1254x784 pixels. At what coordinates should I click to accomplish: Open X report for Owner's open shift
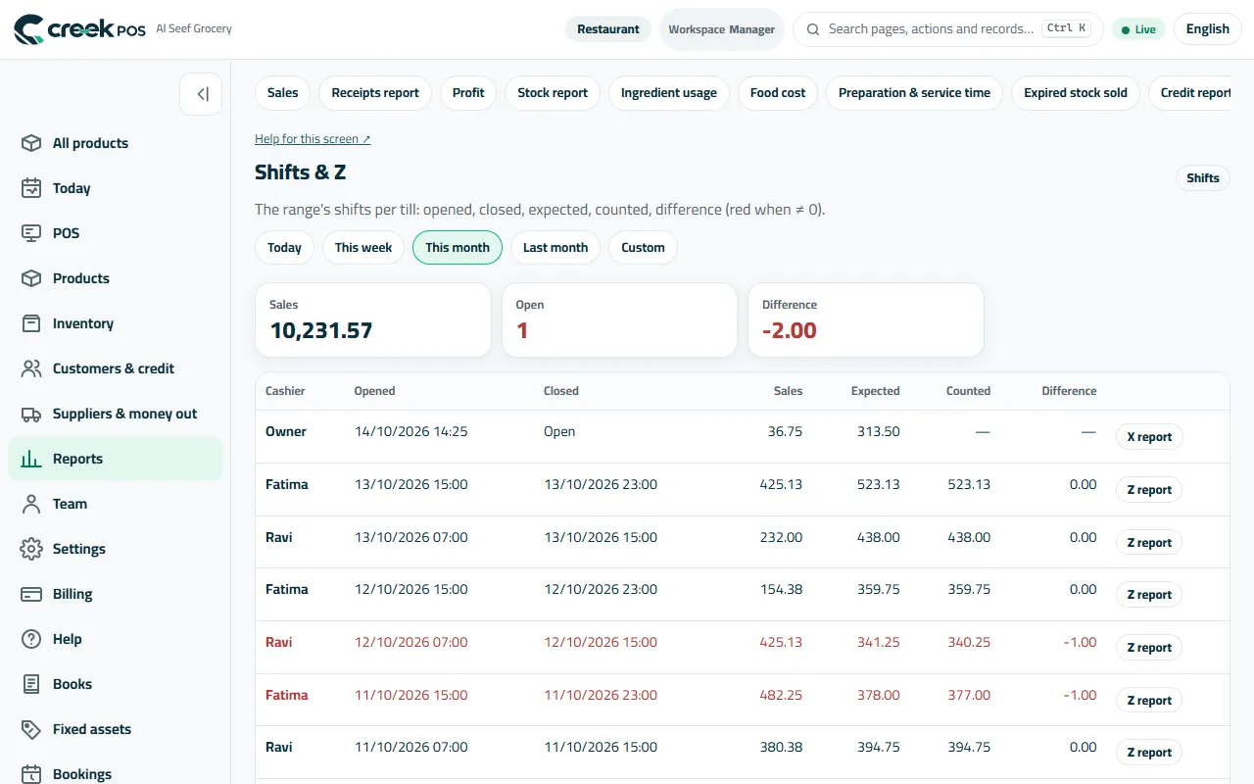(1149, 437)
